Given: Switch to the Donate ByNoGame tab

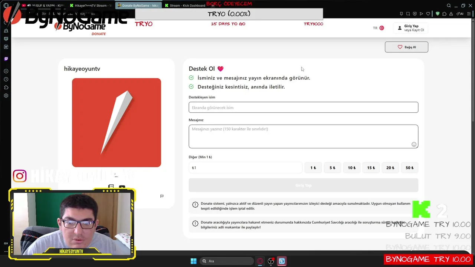Looking at the screenshot, I should click(138, 6).
